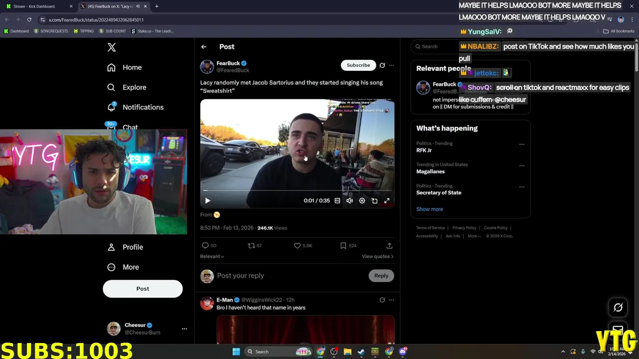The image size is (639, 359).
Task: Open floating Grok button
Action: (618, 308)
